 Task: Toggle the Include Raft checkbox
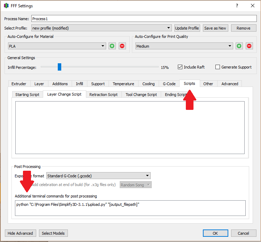click(180, 67)
